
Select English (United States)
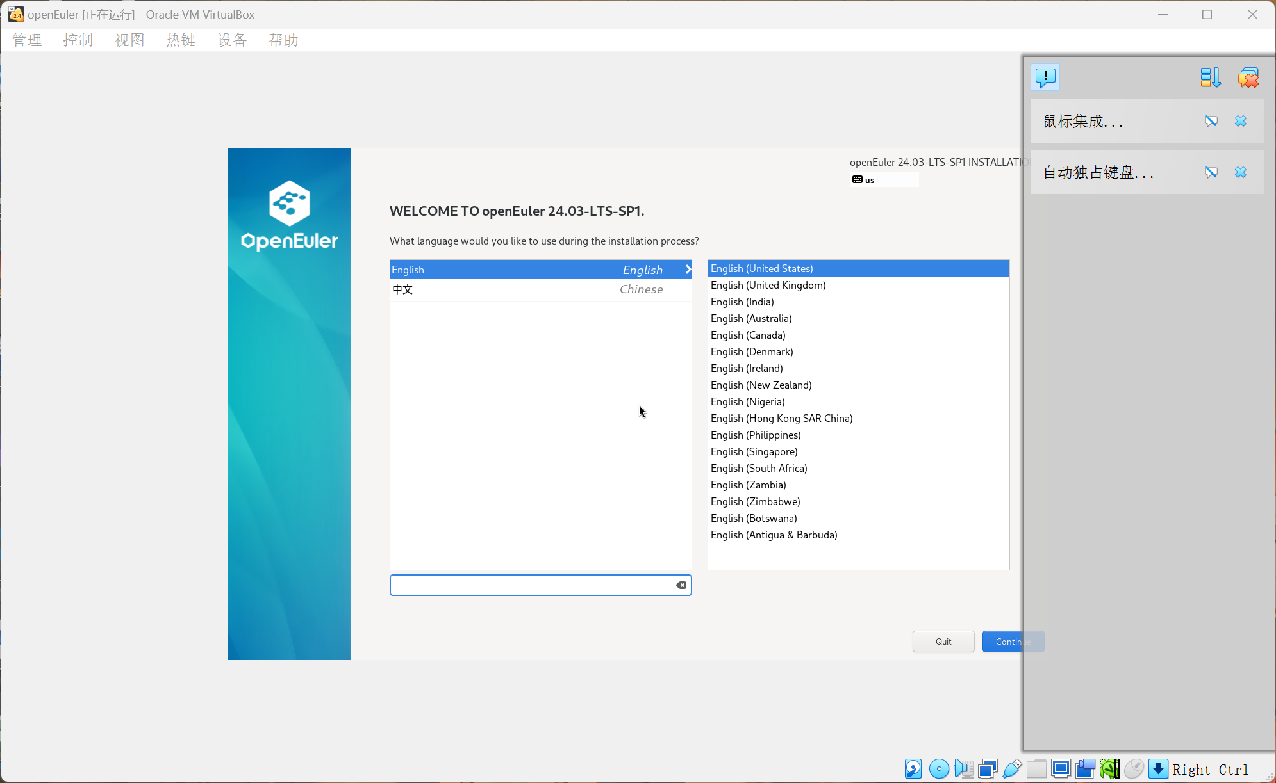coord(859,268)
